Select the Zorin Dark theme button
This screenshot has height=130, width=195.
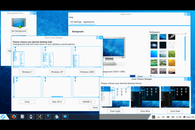(x=175, y=111)
